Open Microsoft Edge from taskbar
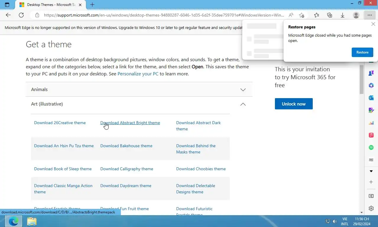The width and height of the screenshot is (378, 227). 14,221
